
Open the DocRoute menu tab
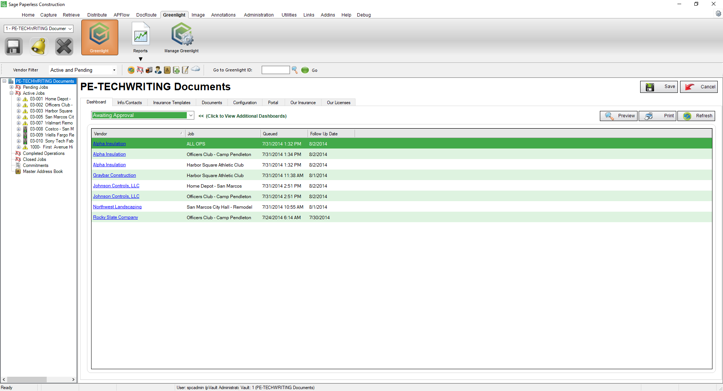tap(146, 15)
